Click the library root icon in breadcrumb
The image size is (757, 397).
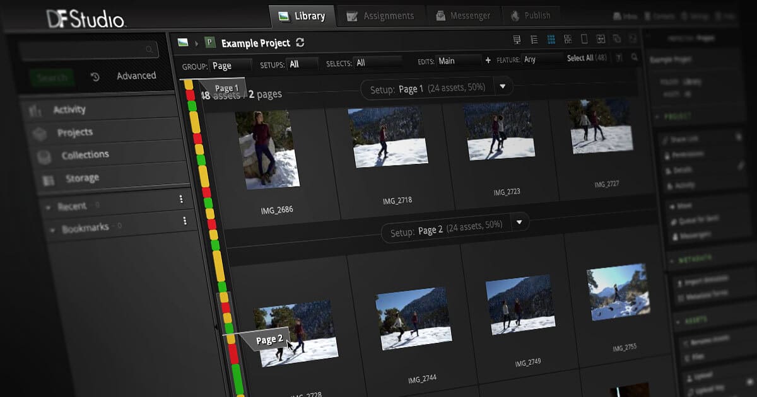point(183,42)
